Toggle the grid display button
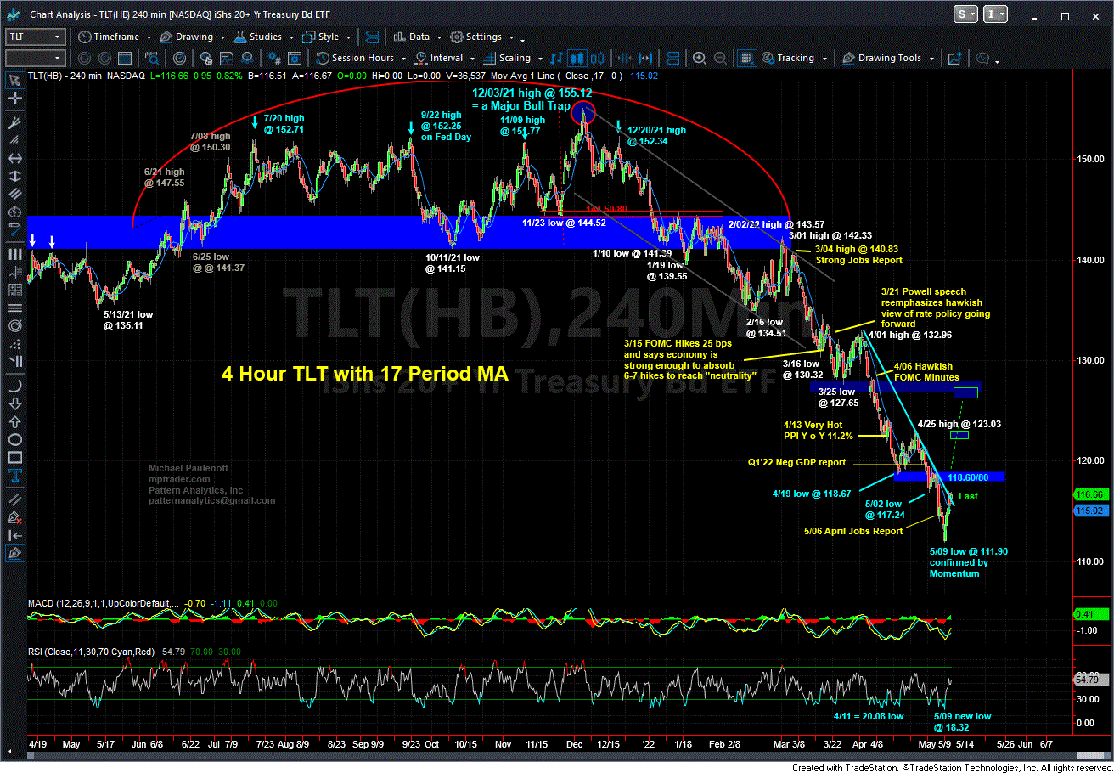 click(x=747, y=59)
